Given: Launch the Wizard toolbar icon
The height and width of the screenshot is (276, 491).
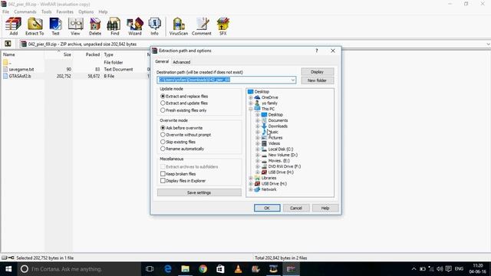Looking at the screenshot, I should coord(135,26).
